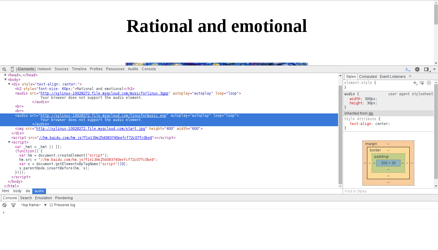Open the console filter funnel icon
438x250 pixels.
[13, 205]
